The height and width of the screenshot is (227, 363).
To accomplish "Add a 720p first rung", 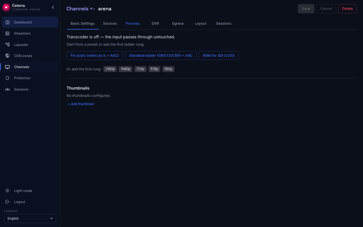I will (x=140, y=69).
